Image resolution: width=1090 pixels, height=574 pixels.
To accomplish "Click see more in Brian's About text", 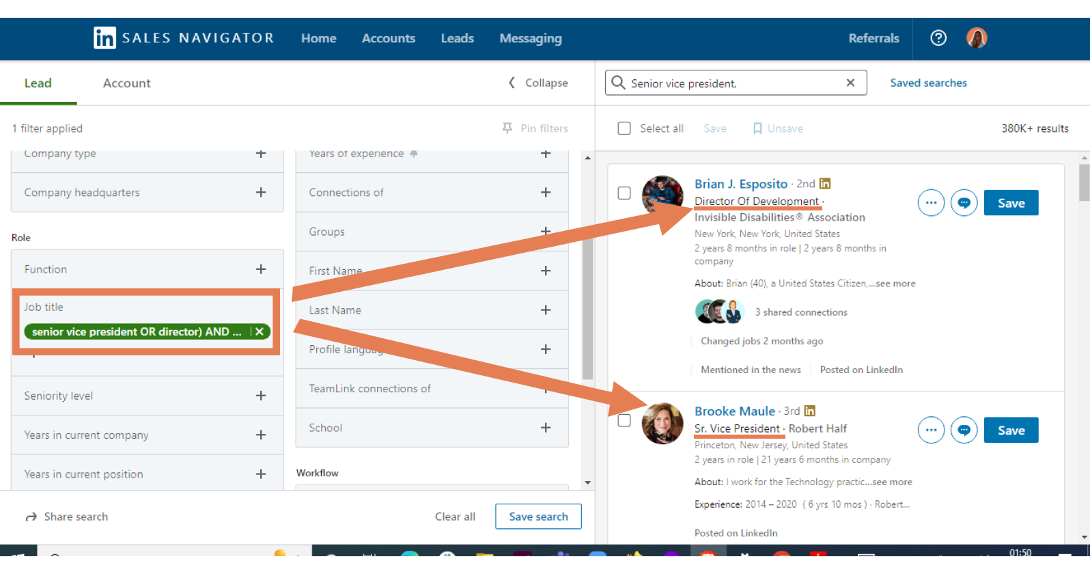I will click(x=895, y=284).
